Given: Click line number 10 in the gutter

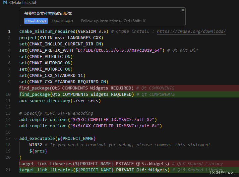Looking at the screenshot, I should coord(8,94).
